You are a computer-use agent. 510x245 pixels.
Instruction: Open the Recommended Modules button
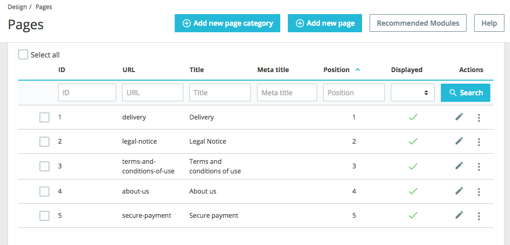tap(418, 23)
